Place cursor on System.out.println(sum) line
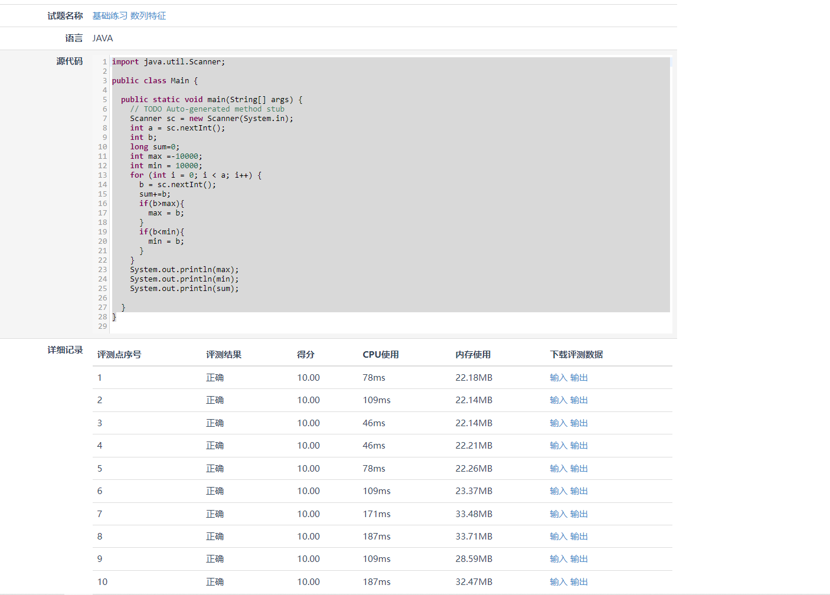830x595 pixels. [184, 289]
